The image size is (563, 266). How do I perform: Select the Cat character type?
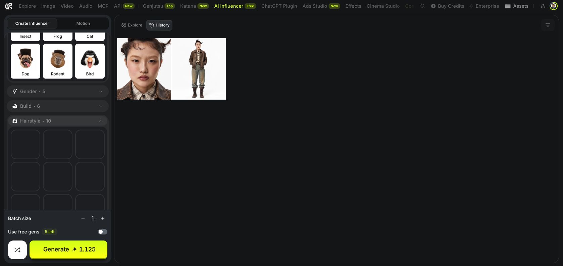90,37
